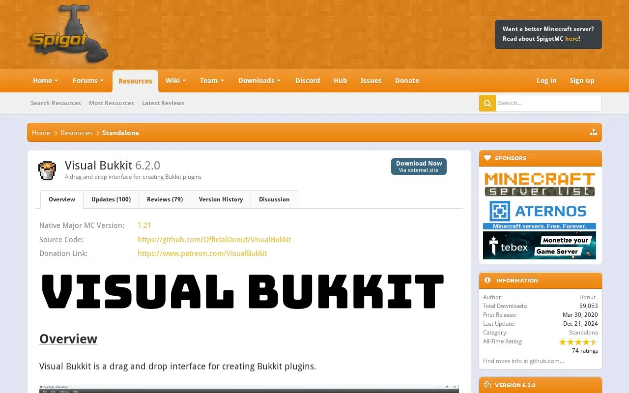Click the Spigot faucet logo
The image size is (629, 393).
[68, 33]
